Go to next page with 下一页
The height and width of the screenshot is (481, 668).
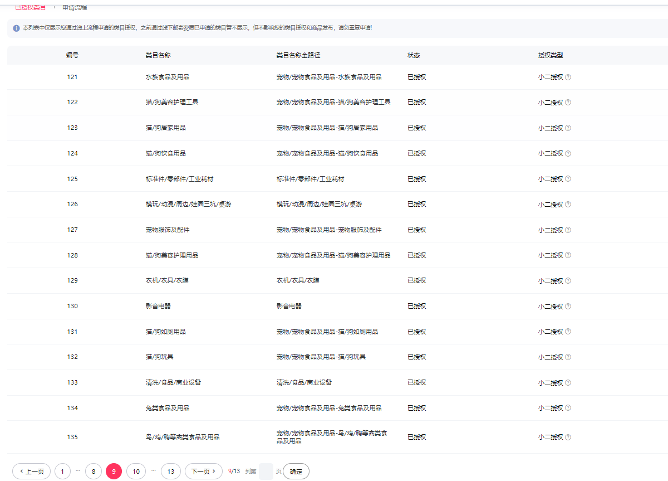tap(203, 472)
